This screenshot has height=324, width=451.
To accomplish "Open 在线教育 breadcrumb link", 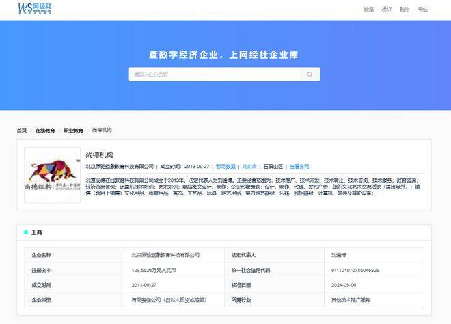I will click(45, 131).
